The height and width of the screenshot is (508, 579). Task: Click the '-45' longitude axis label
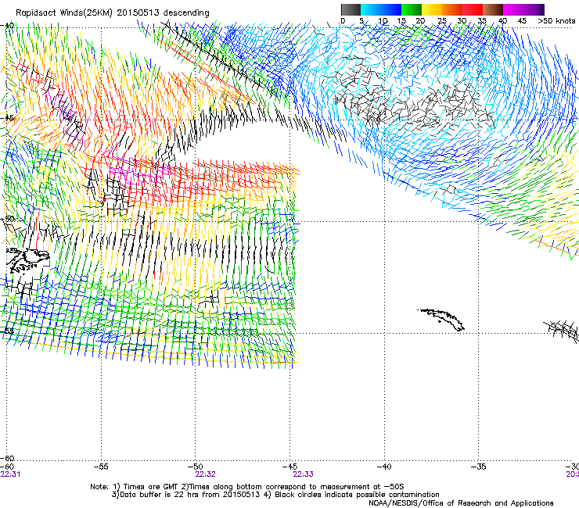pyautogui.click(x=289, y=467)
